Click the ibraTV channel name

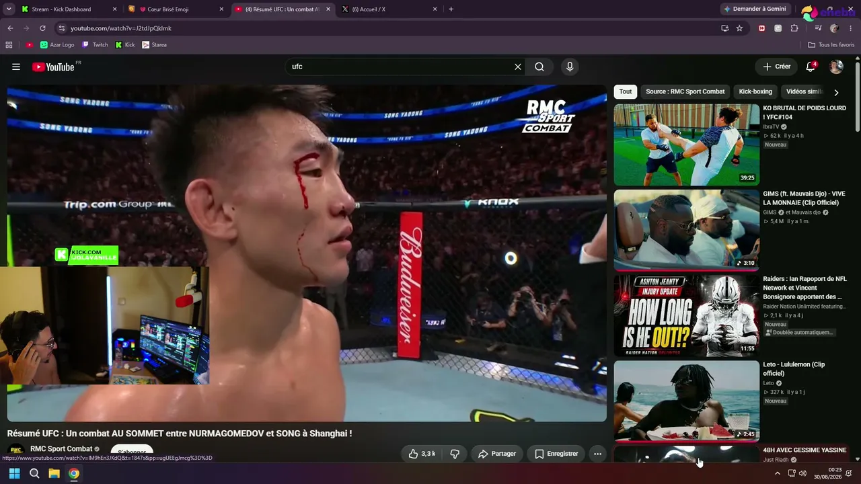pos(771,126)
